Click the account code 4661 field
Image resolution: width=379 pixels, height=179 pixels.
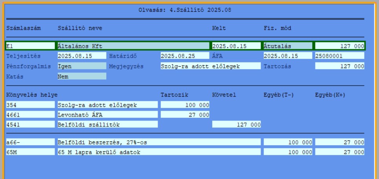(x=31, y=115)
